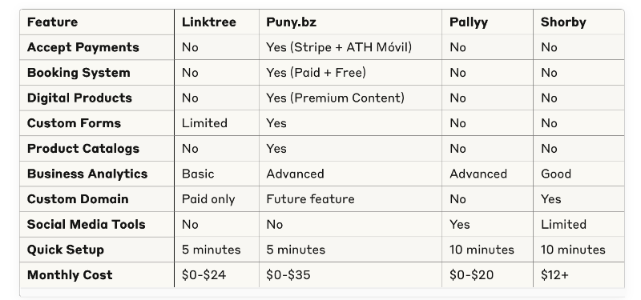Select the Booking System row label

(79, 73)
